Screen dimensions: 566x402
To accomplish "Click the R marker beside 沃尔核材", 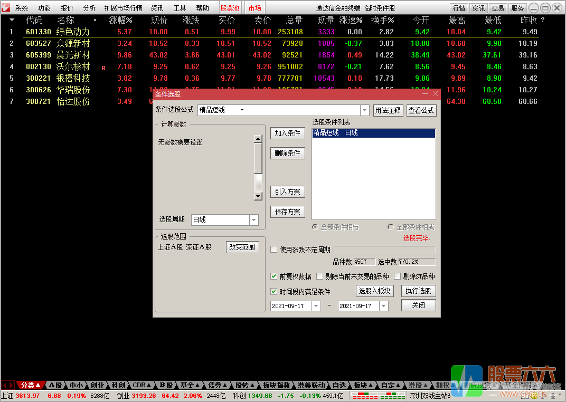I will pos(103,68).
